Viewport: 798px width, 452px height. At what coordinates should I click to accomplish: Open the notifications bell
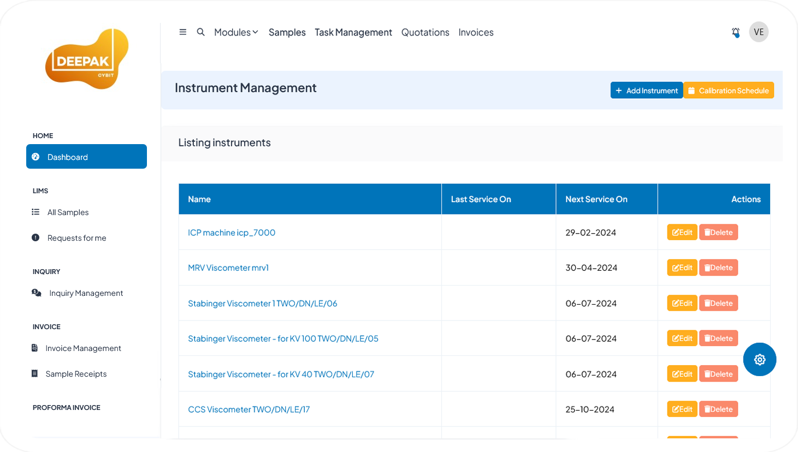(736, 32)
